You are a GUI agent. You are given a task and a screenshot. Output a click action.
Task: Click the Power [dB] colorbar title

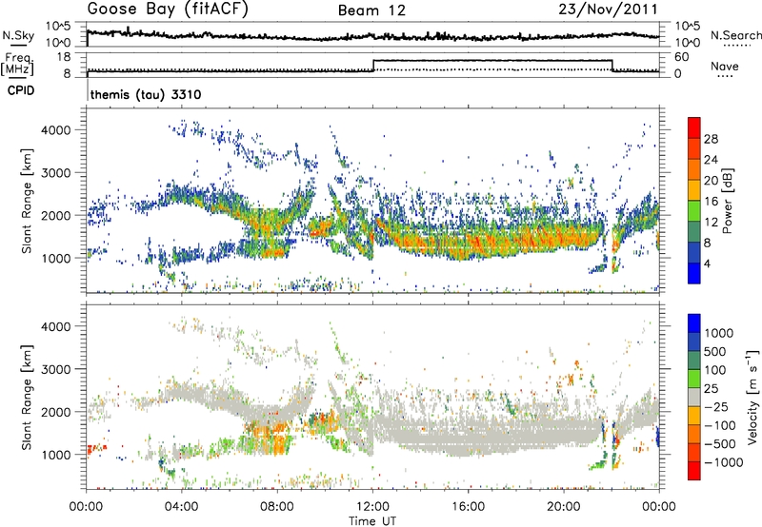click(x=727, y=201)
